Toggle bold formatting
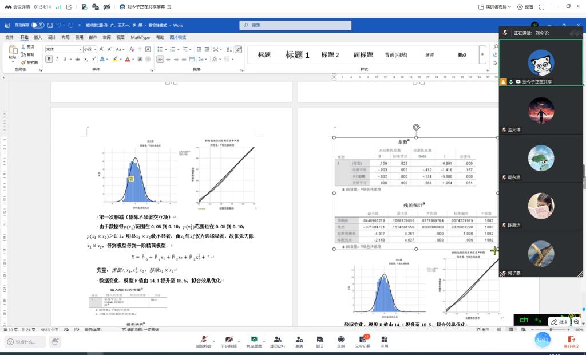 (x=49, y=59)
